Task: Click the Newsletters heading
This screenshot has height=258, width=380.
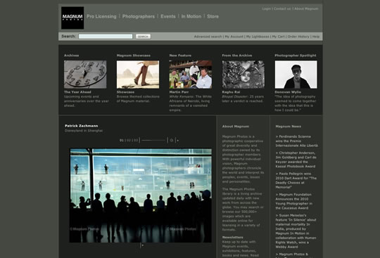Action: coord(233,237)
